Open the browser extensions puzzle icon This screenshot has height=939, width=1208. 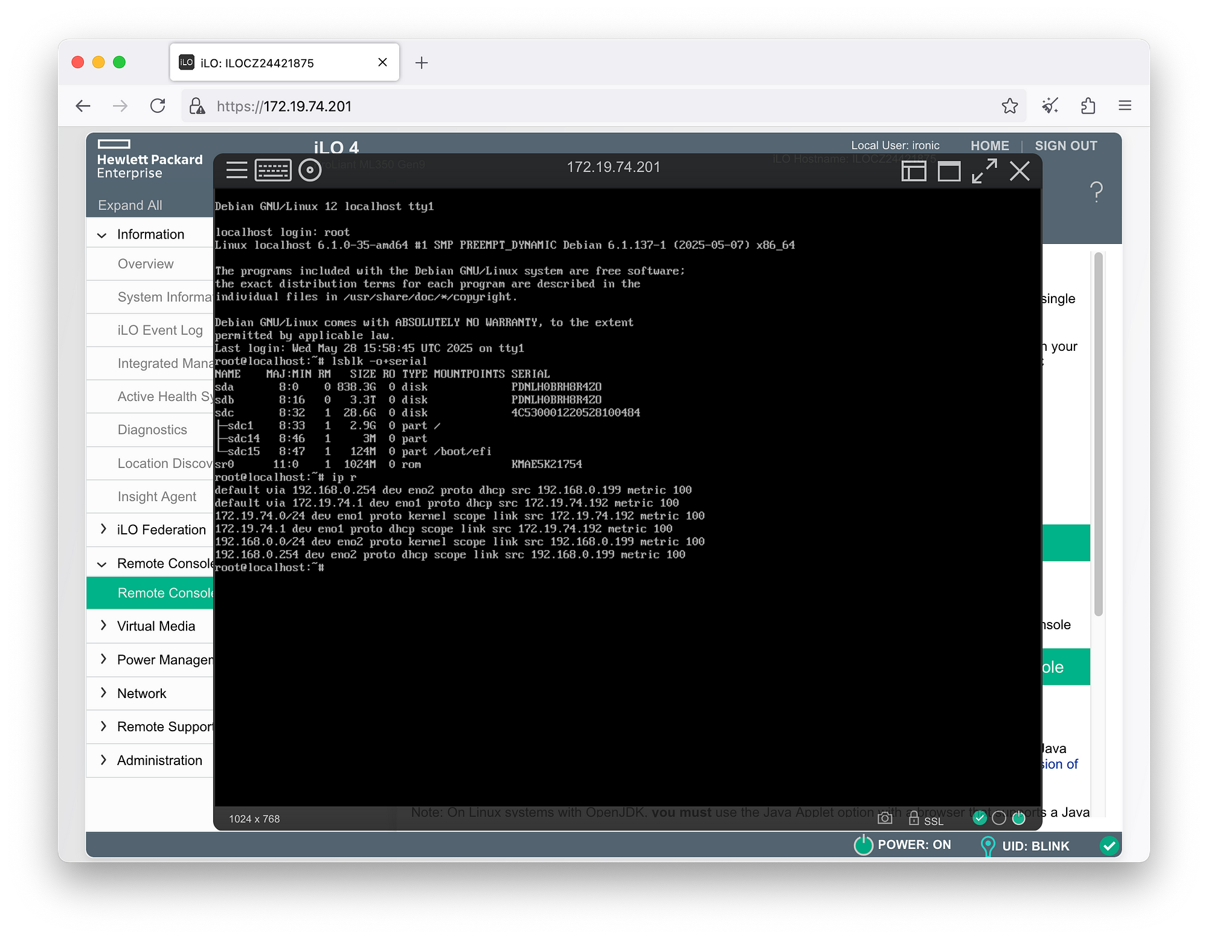coord(1088,106)
